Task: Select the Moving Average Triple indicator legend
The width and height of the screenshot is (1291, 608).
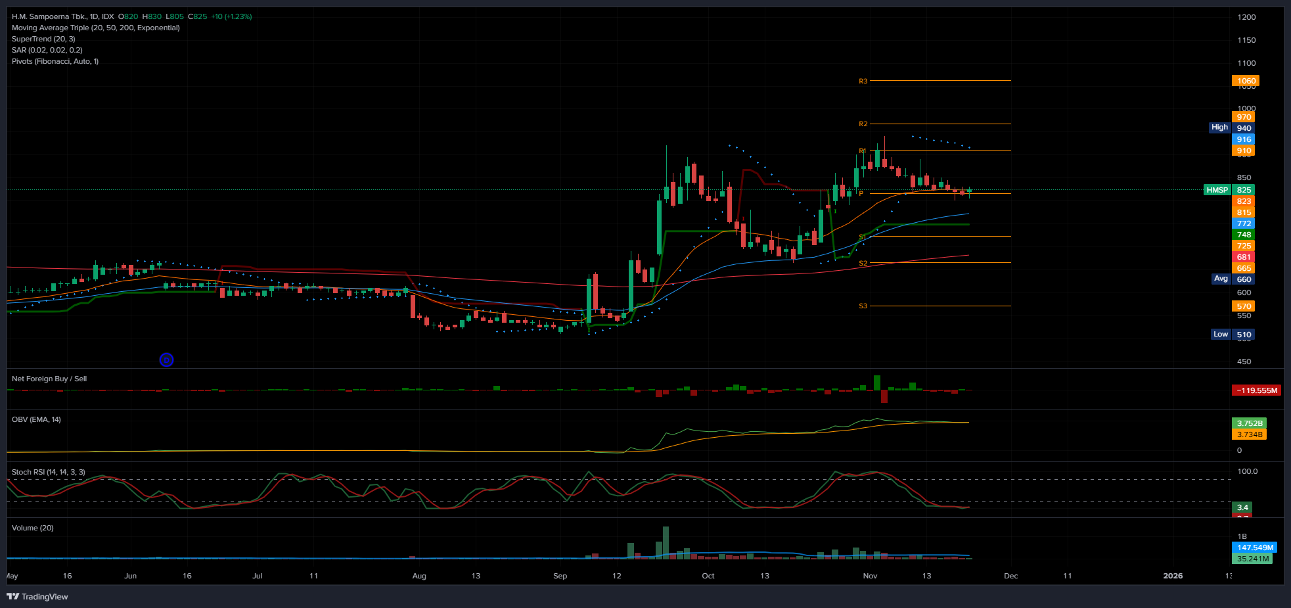Action: pyautogui.click(x=96, y=28)
